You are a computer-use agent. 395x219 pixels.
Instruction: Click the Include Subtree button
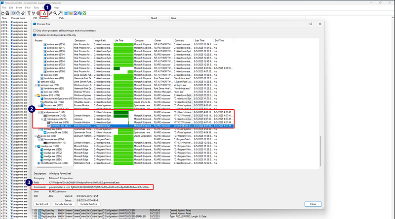point(89,204)
